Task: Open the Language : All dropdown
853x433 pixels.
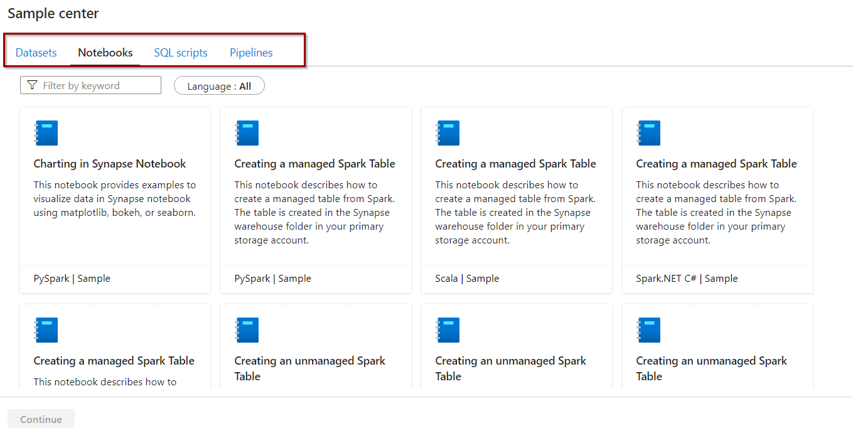Action: [219, 86]
